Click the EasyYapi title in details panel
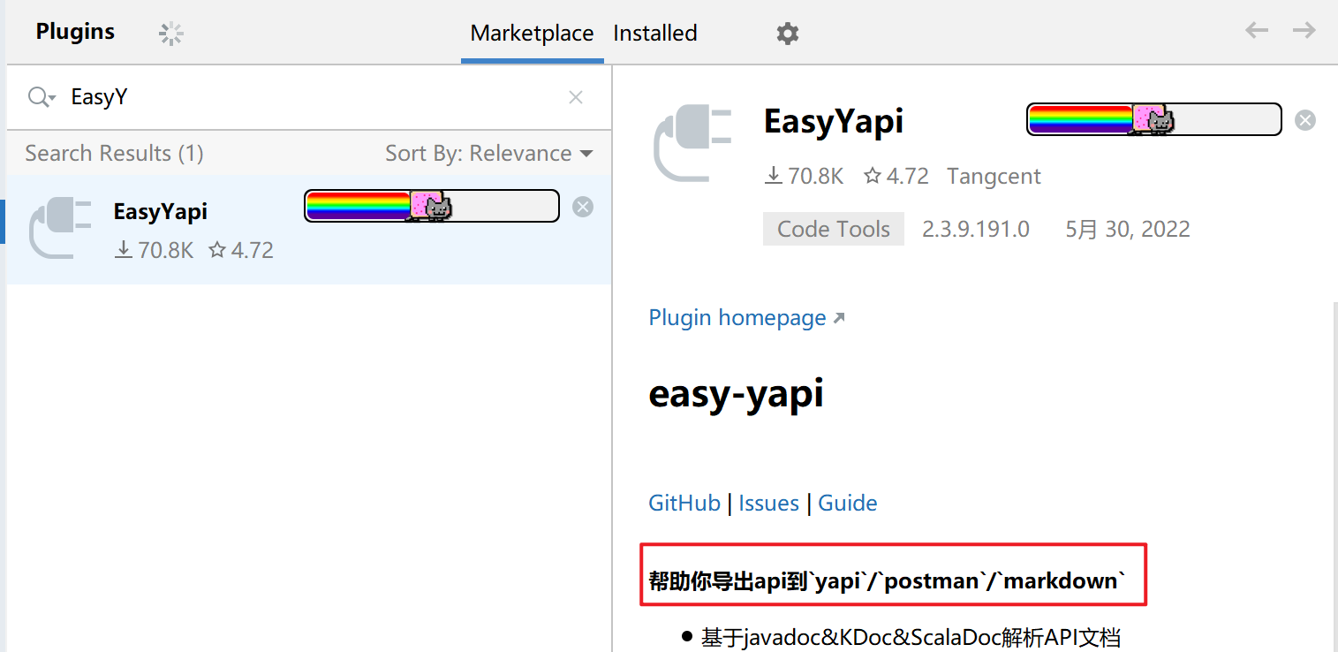The height and width of the screenshot is (652, 1338). coord(834,121)
